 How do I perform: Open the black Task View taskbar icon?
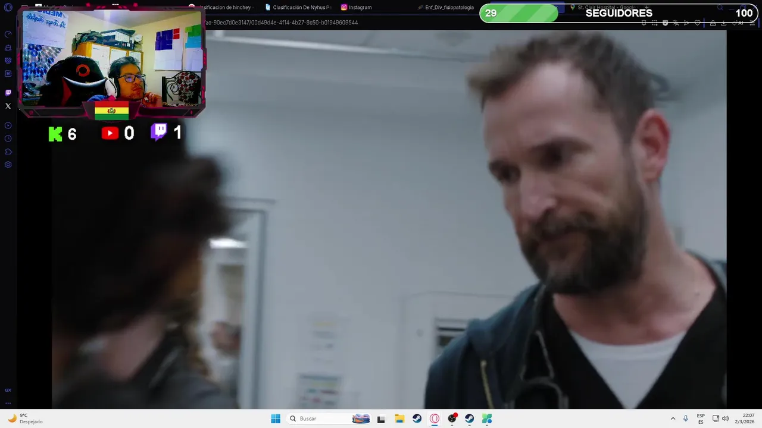point(381,418)
